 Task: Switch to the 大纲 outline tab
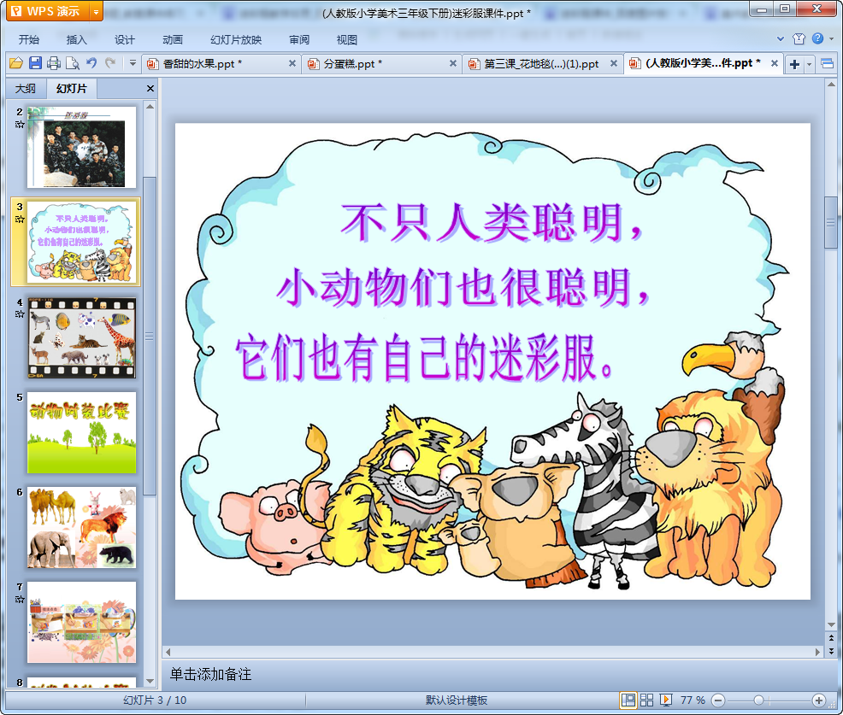pos(26,89)
